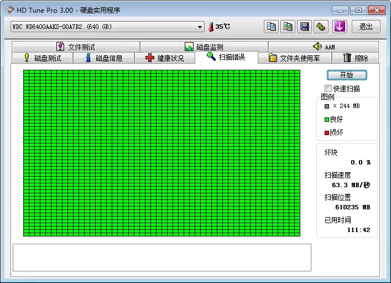Image resolution: width=391 pixels, height=283 pixels.
Task: Maximize the HD Tune Pro window
Action: point(358,11)
